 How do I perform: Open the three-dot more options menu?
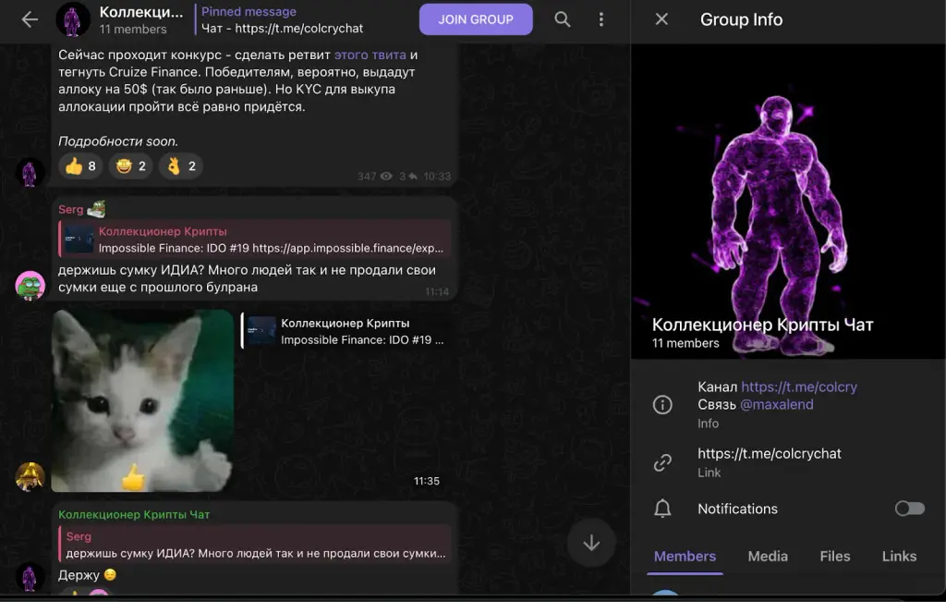[600, 19]
